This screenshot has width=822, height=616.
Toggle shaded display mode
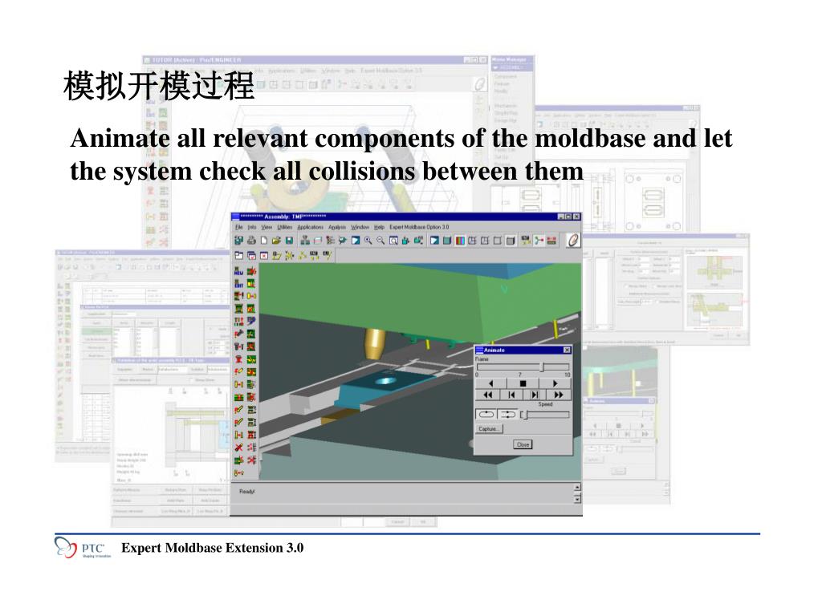(x=510, y=241)
